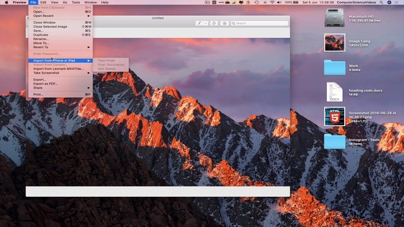Screen dimensions: 404x227
Task: Close the open File menu
Action: (x=33, y=3)
